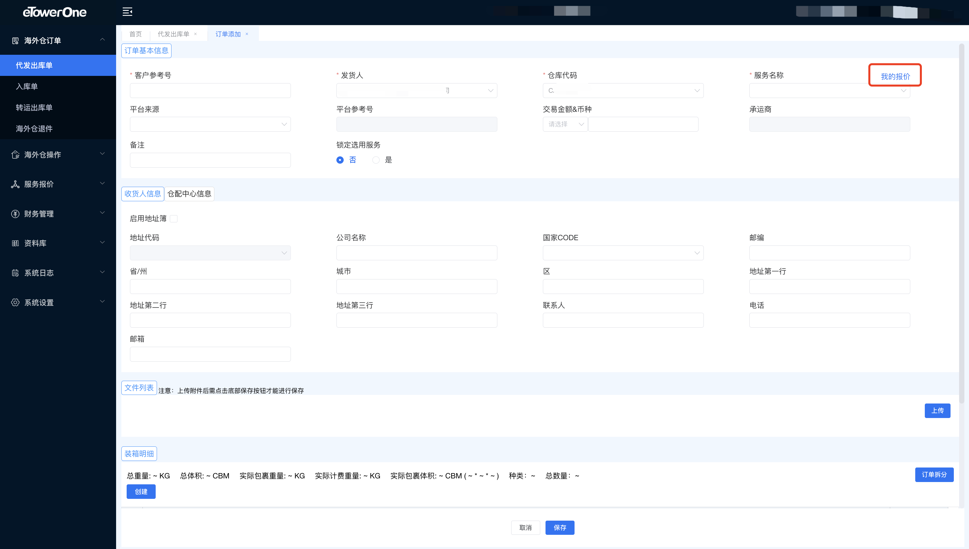
Task: Focus the 地址第二行 input field
Action: click(210, 320)
